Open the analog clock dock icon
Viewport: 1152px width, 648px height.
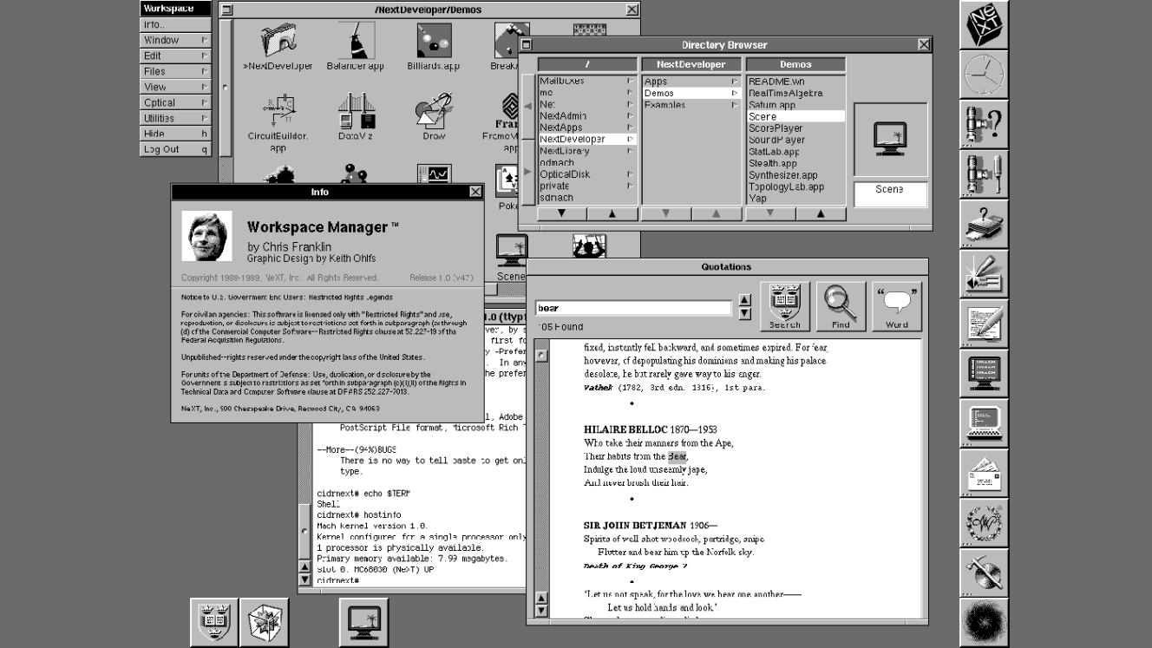pyautogui.click(x=985, y=75)
